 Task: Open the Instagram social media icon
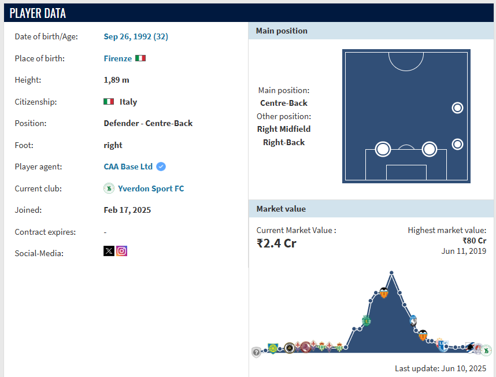[x=122, y=251]
